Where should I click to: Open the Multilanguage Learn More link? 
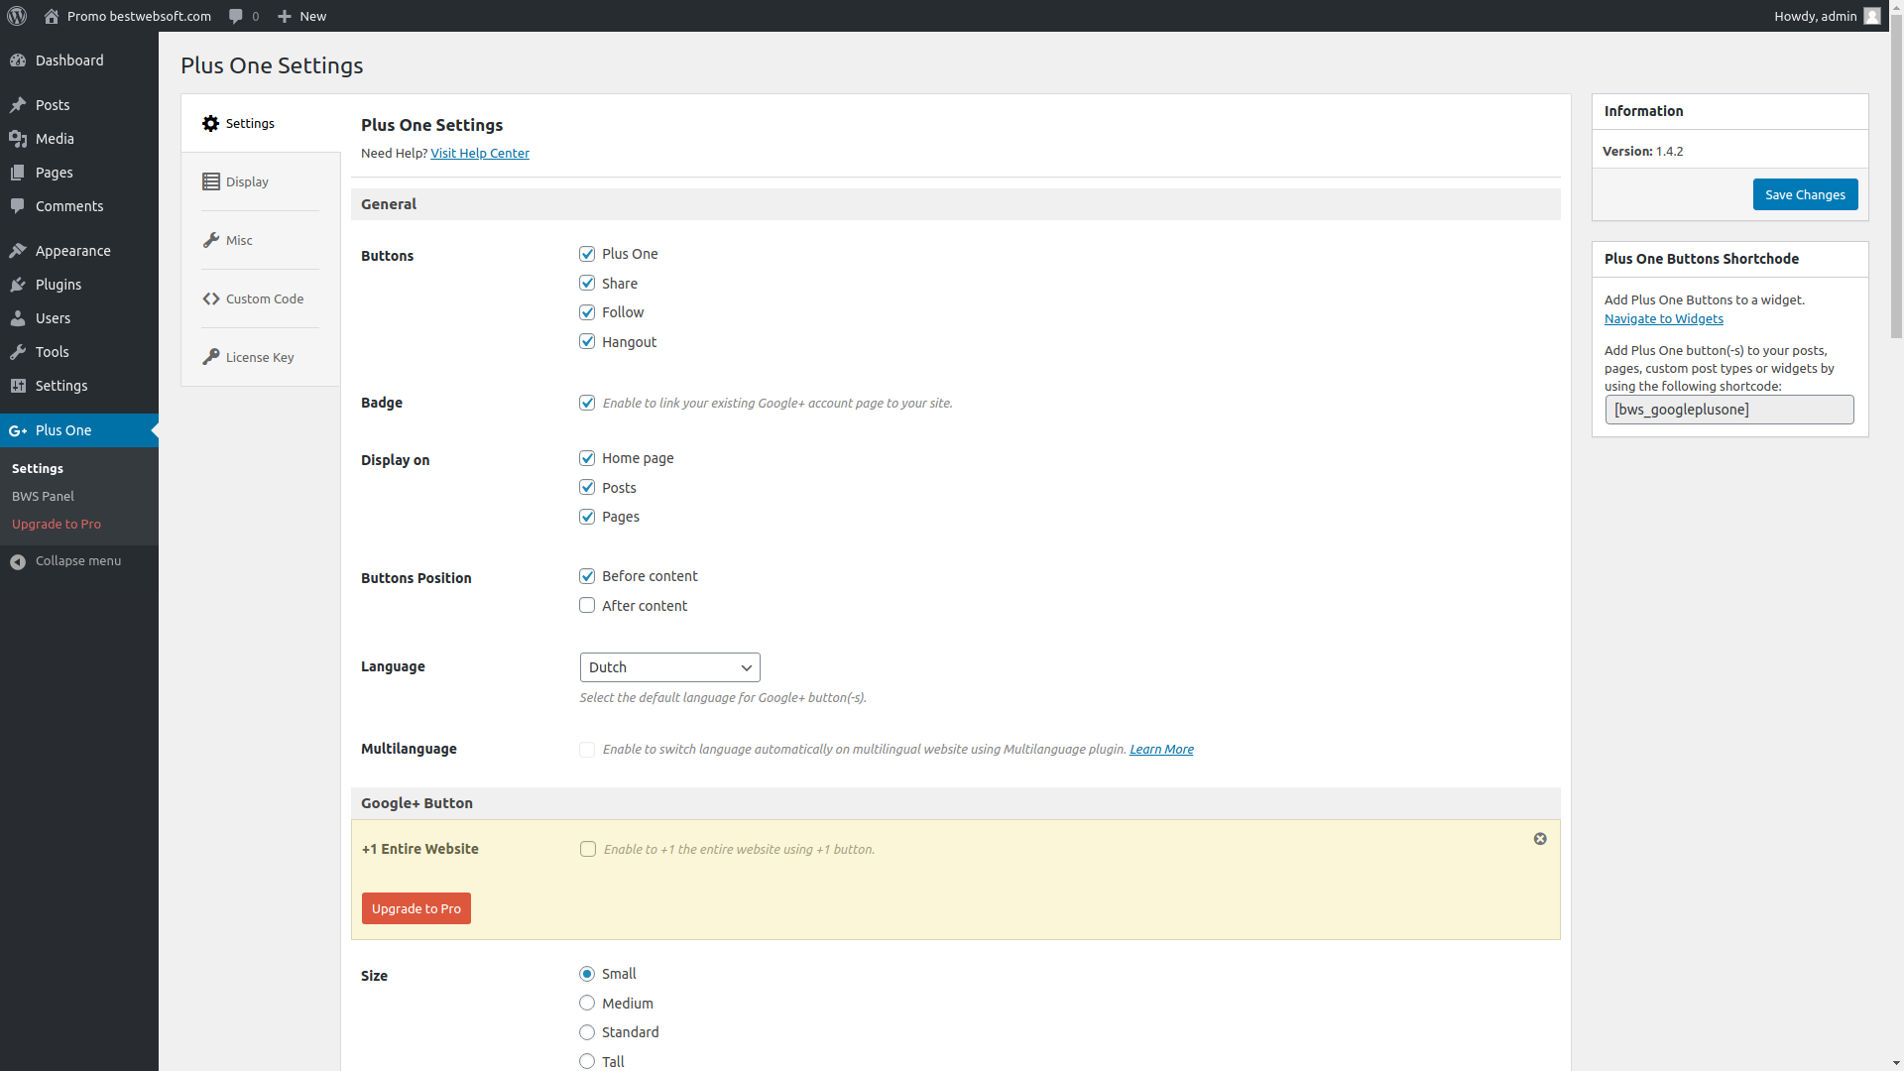click(1161, 749)
